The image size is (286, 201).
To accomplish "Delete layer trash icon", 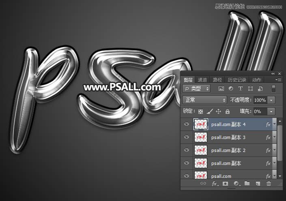I will [x=269, y=183].
